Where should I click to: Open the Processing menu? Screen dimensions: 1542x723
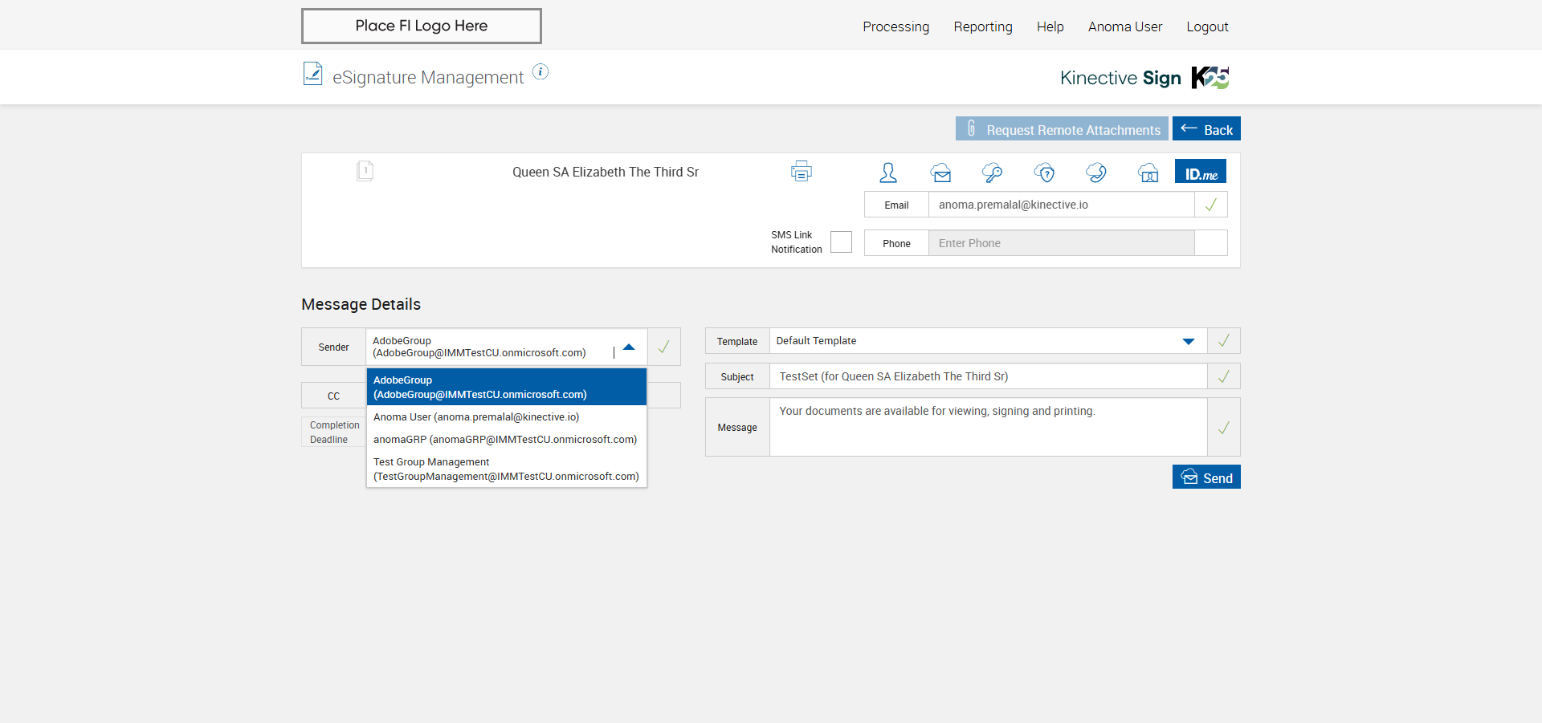895,26
